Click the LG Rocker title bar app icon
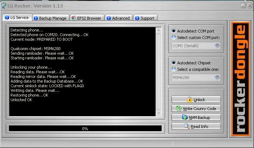This screenshot has width=254, height=148. tap(3, 6)
